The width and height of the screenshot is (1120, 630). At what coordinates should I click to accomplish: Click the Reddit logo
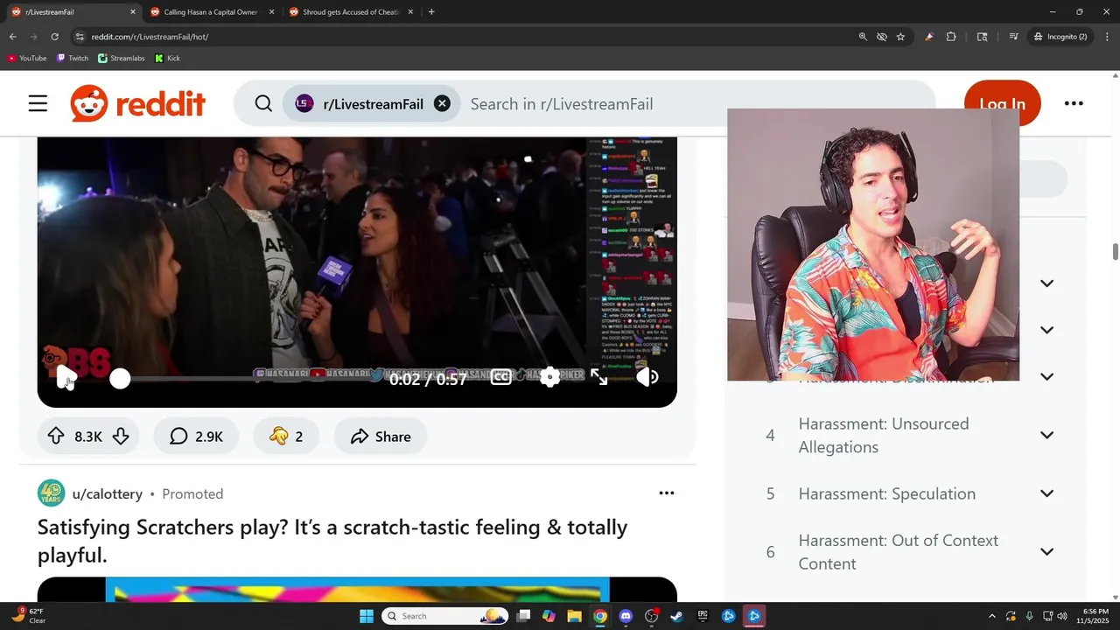138,103
